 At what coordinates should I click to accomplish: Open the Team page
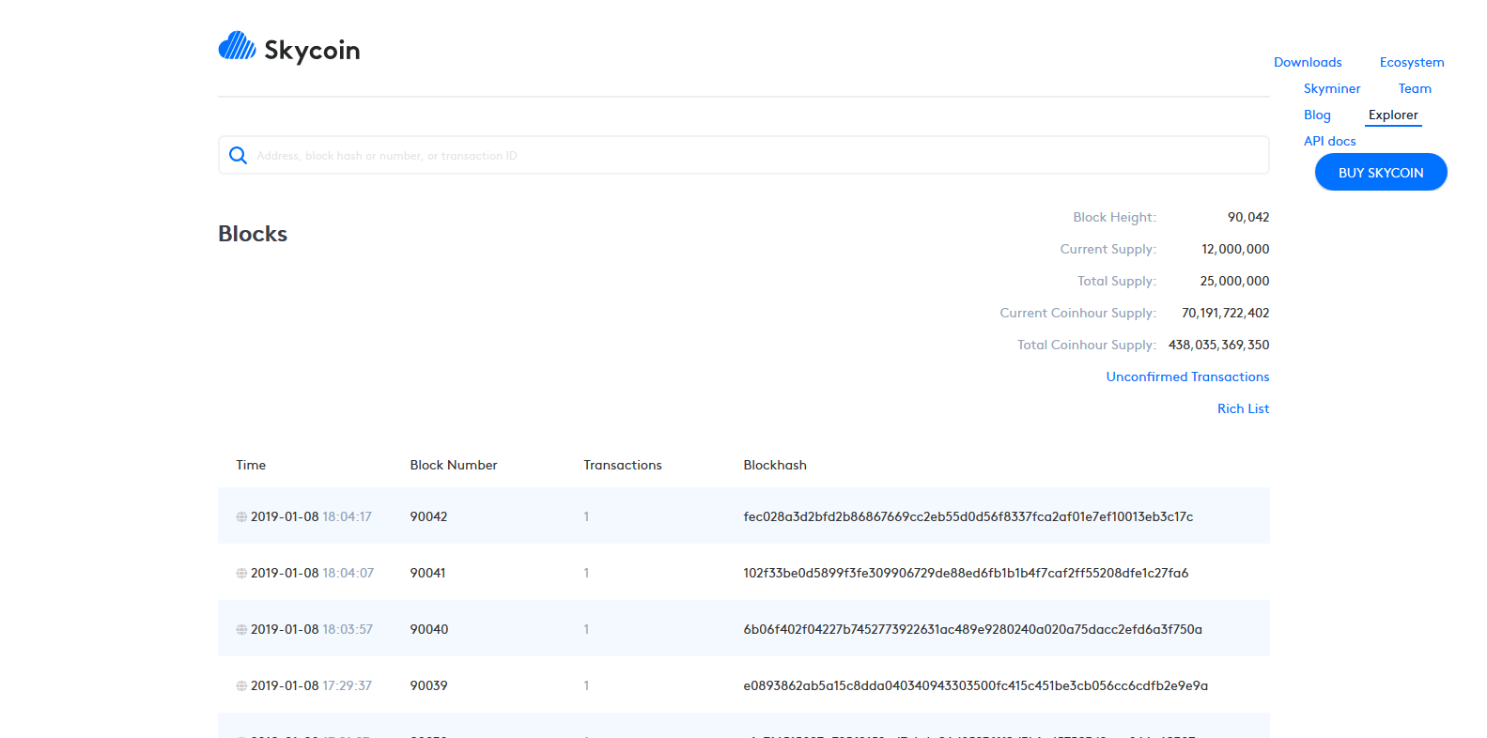[1415, 88]
